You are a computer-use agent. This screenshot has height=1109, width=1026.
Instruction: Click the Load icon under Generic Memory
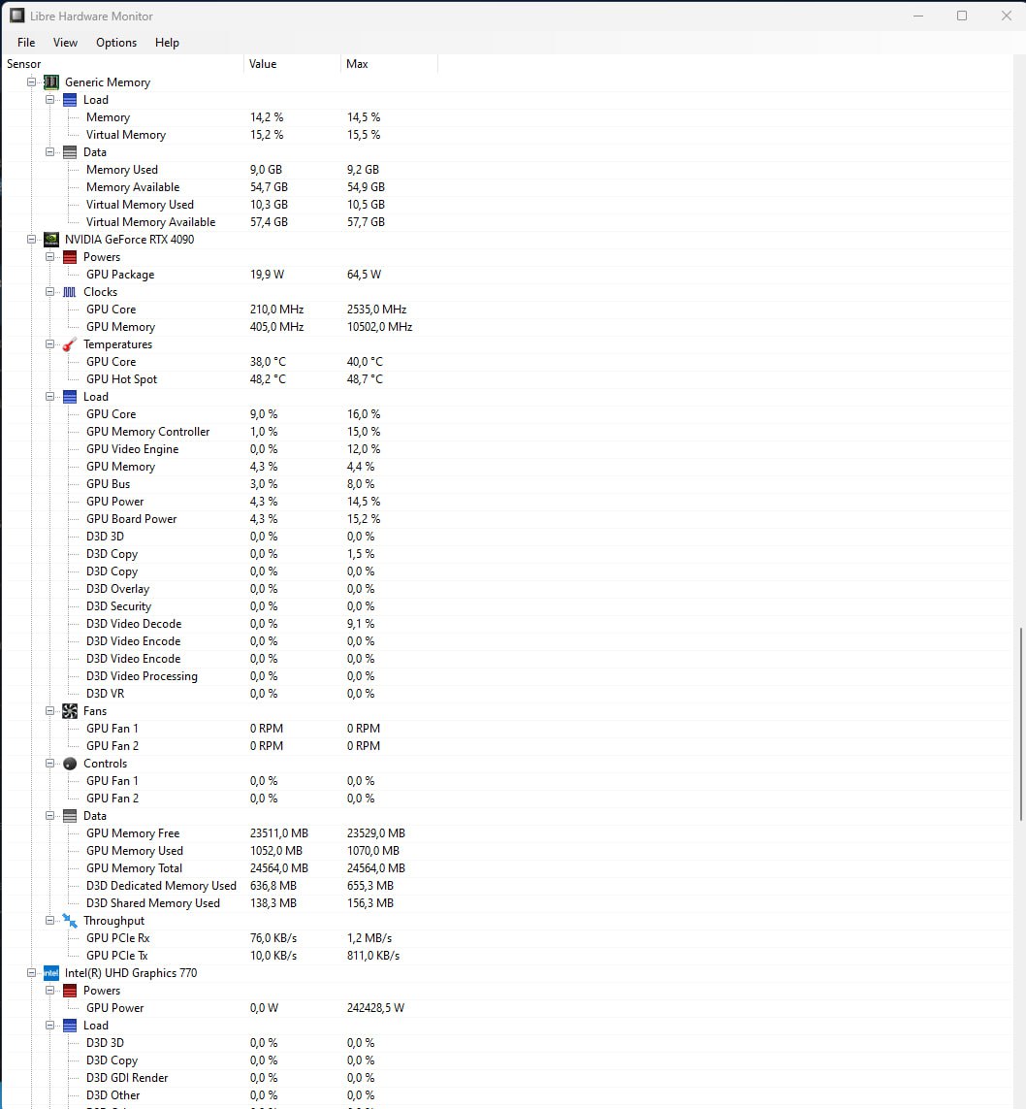tap(69, 100)
